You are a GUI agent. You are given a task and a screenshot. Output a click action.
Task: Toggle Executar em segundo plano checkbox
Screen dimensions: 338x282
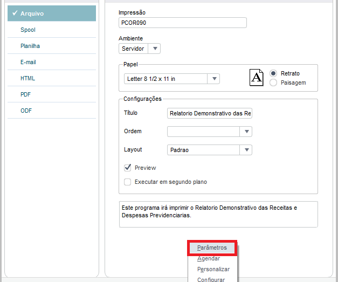coord(128,182)
